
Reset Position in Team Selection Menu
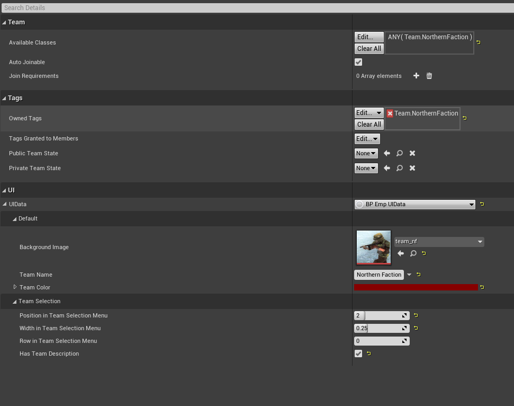pos(416,315)
